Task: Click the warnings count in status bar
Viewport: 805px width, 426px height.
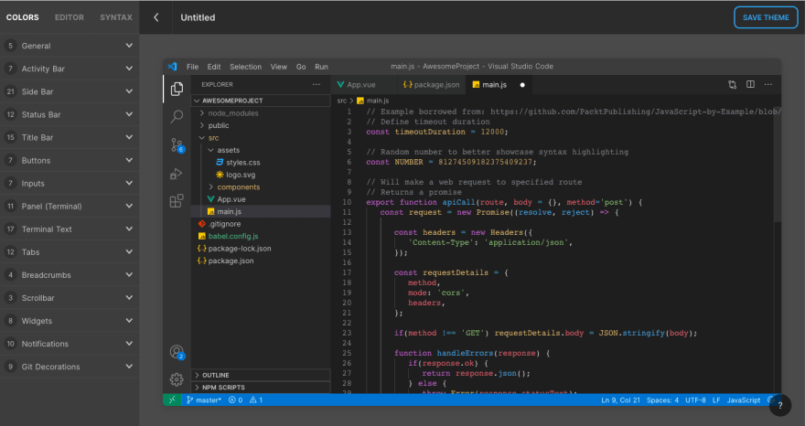Action: 255,399
